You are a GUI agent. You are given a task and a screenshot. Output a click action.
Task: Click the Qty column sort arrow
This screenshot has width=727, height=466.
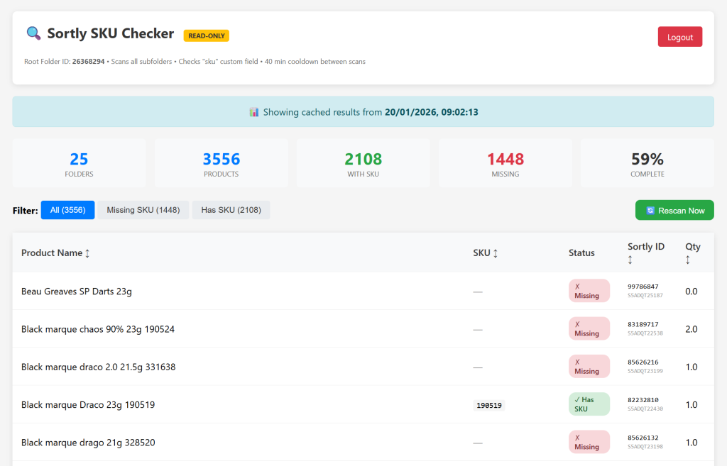(x=687, y=260)
